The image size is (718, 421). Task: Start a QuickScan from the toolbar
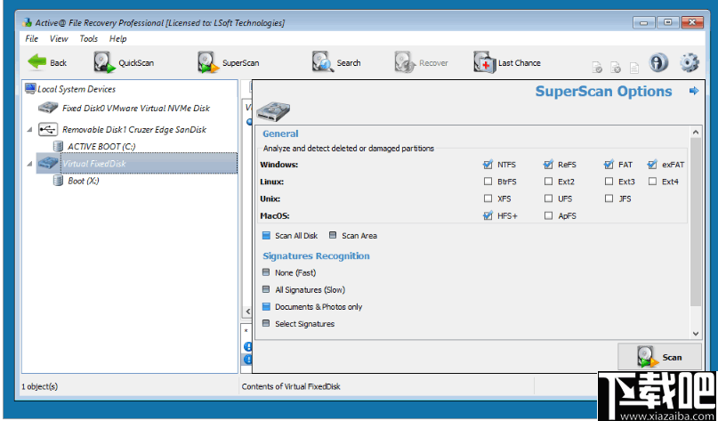(124, 62)
